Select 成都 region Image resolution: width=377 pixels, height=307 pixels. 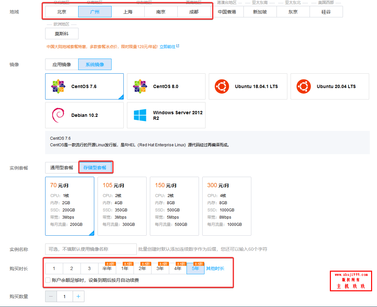[194, 12]
